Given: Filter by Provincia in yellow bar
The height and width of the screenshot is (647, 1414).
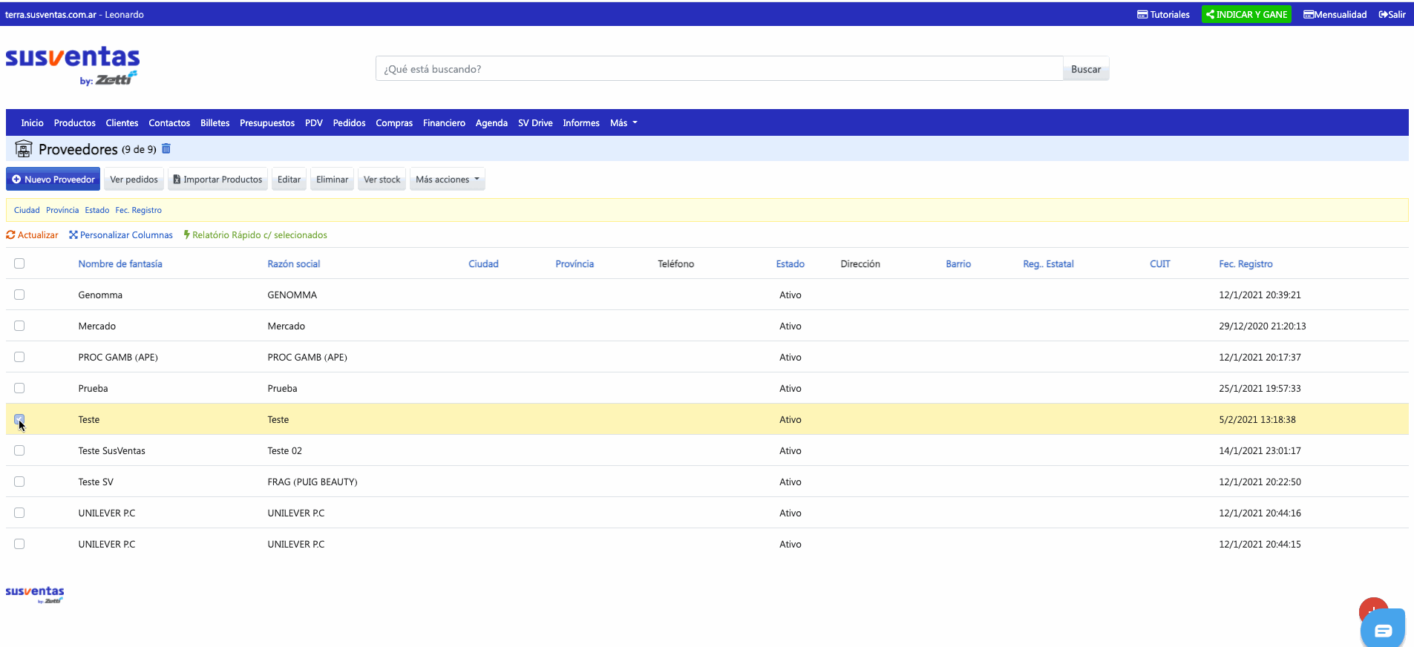Looking at the screenshot, I should tap(62, 210).
